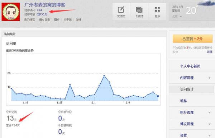Open 消息 in sidebar

183,101
